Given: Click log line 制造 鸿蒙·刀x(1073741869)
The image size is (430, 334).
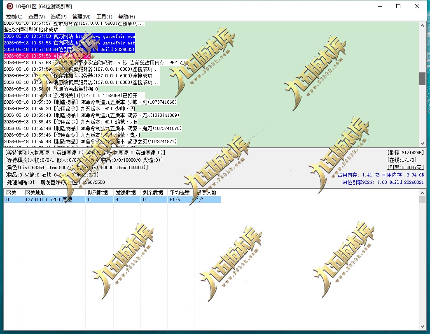Looking at the screenshot, I should click(91, 115).
